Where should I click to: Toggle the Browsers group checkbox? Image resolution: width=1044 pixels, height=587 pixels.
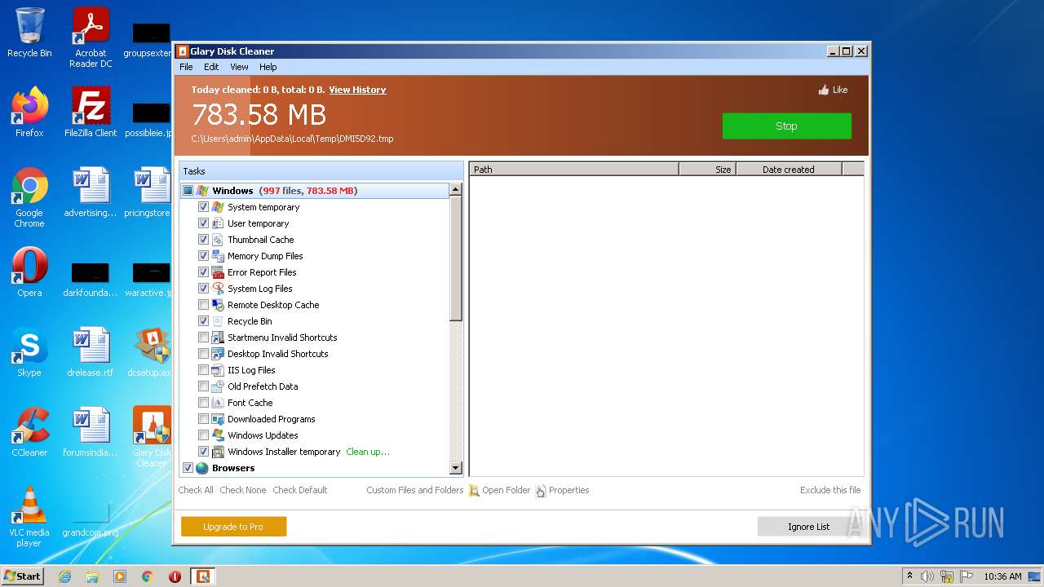(188, 468)
